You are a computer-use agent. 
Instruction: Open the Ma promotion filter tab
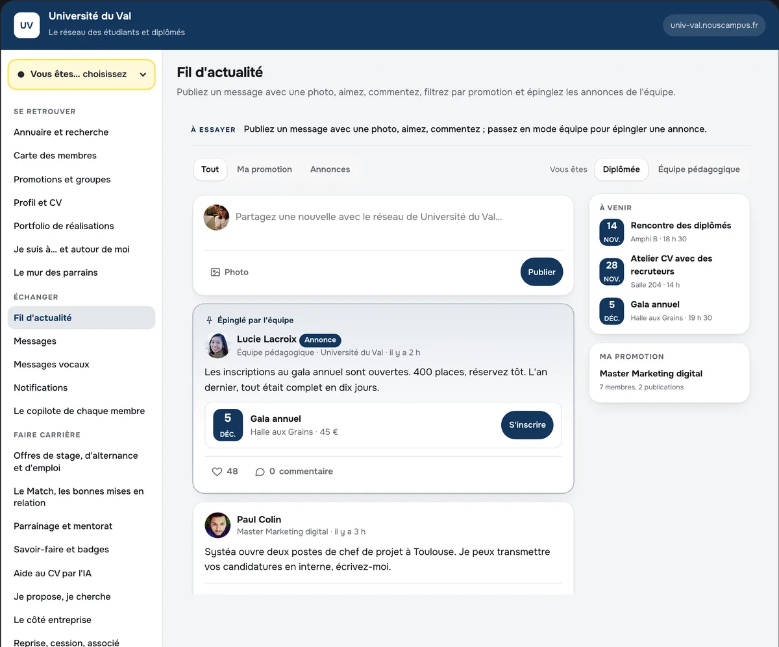point(264,169)
